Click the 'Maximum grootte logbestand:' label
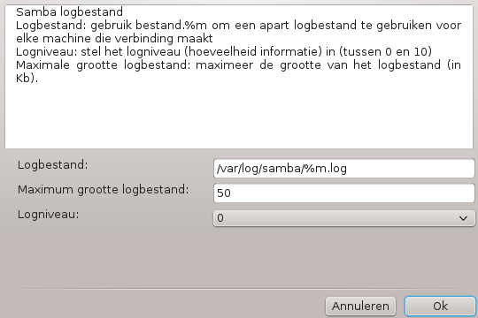478x318 pixels. click(103, 190)
